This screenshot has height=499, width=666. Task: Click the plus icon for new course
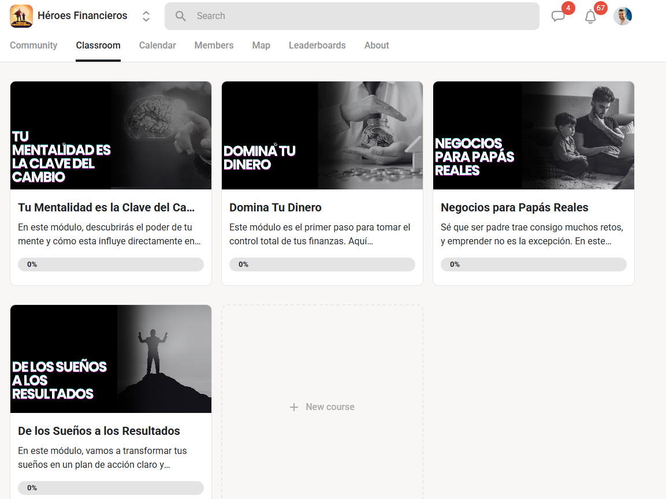pyautogui.click(x=294, y=407)
